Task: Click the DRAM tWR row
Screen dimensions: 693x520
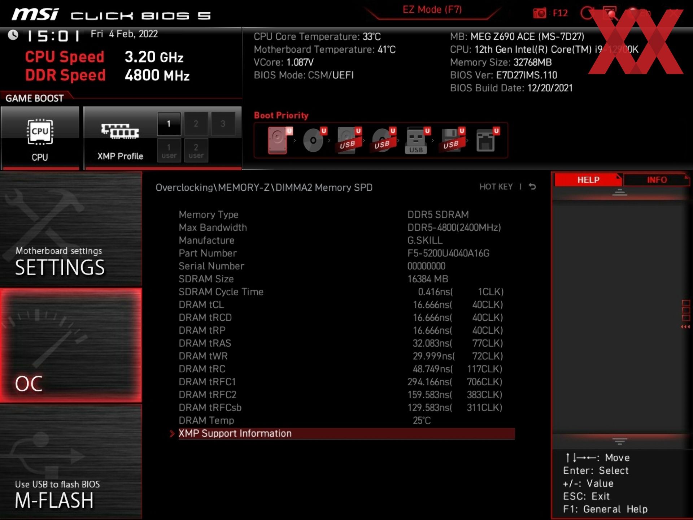Action: (x=346, y=356)
